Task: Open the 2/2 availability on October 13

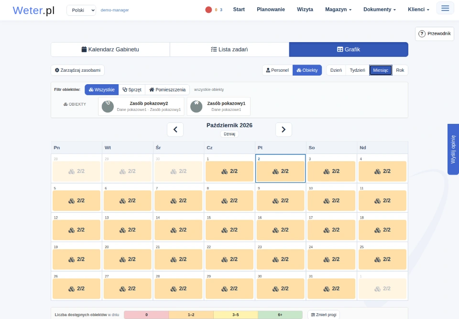Action: click(128, 230)
